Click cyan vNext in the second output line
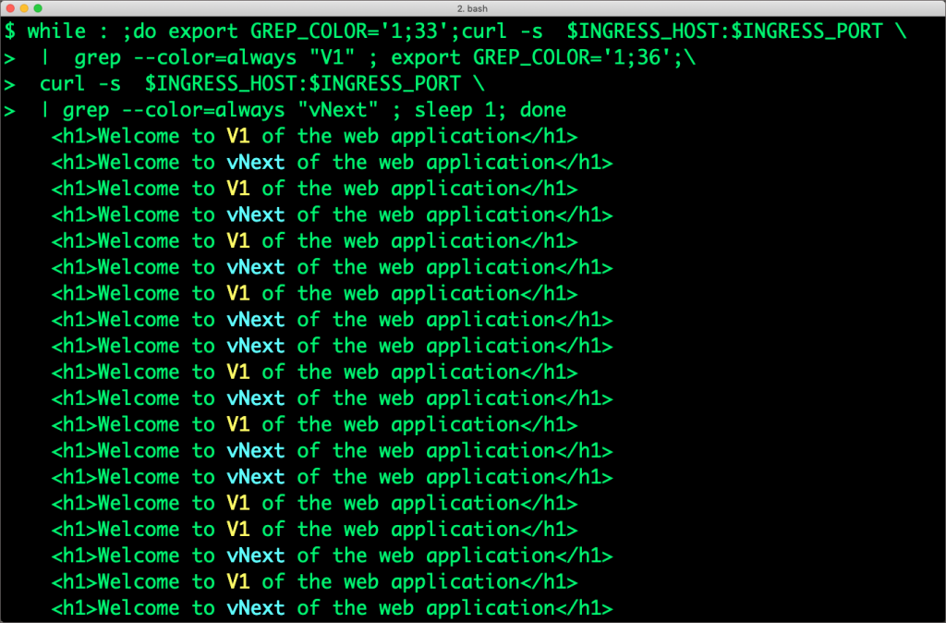946x623 pixels. pos(256,163)
